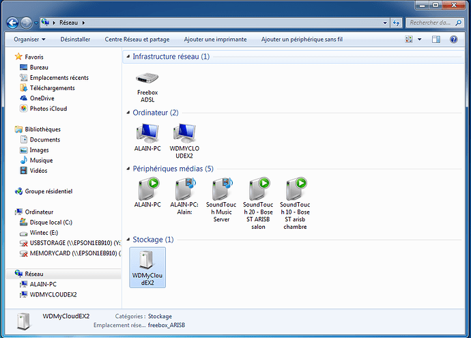Expand the breadcrumb arrow after Réseau
The width and height of the screenshot is (471, 338).
click(83, 23)
